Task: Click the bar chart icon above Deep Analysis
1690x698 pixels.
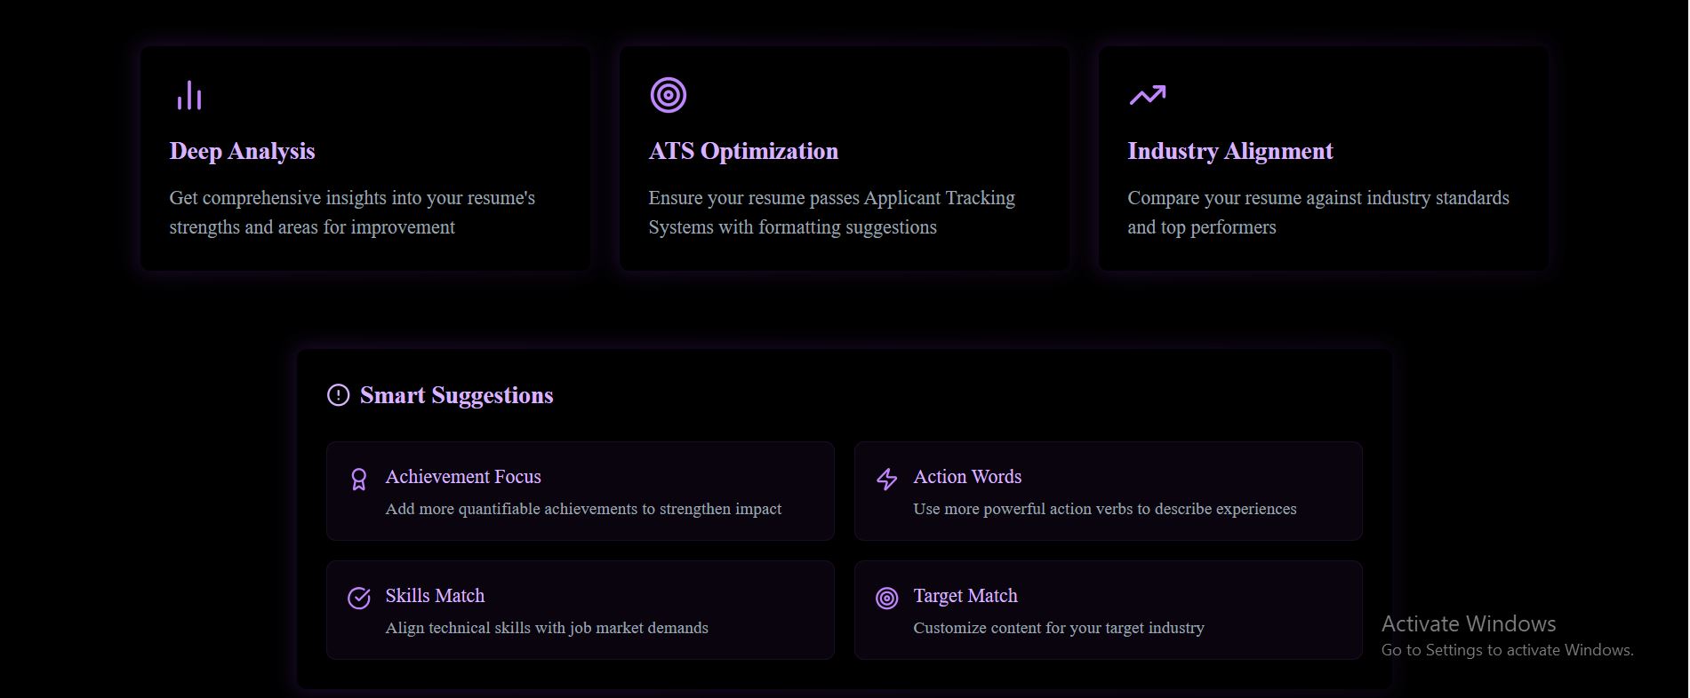Action: point(188,96)
